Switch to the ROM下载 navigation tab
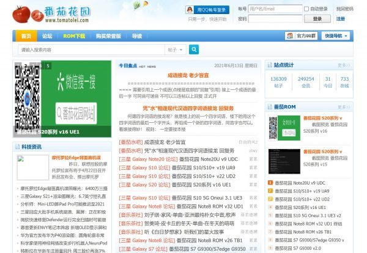The height and width of the screenshot is (253, 367). (x=73, y=35)
